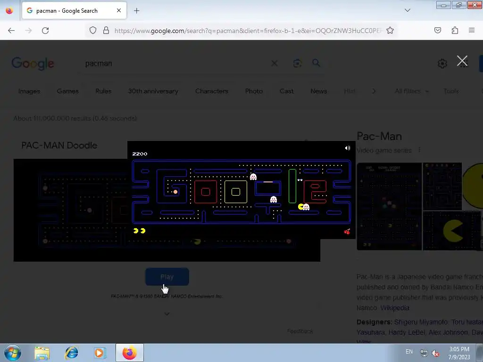Click the PAC-MAN Doodle heading
The width and height of the screenshot is (483, 362).
59,145
